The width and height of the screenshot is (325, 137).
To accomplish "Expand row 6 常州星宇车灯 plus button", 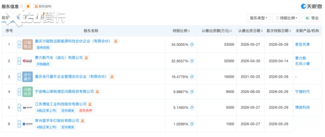I will pyautogui.click(x=19, y=124).
